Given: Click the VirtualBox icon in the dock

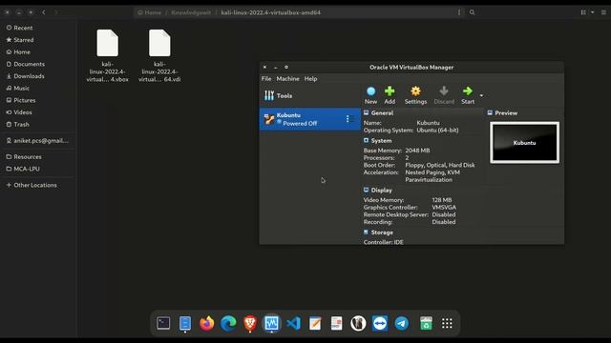Looking at the screenshot, I should click(x=271, y=323).
